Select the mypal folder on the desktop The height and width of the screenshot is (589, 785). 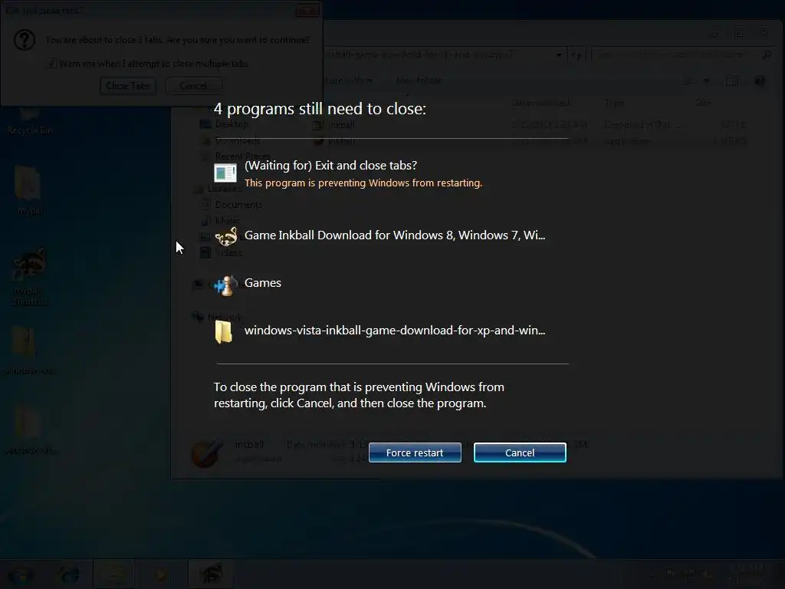coord(29,190)
